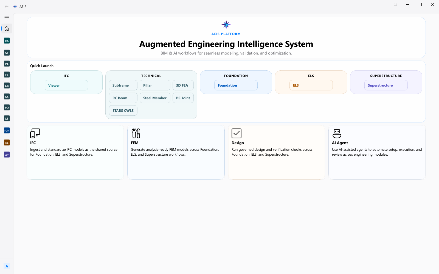The image size is (439, 274).
Task: Launch the Superstructure module
Action: coord(386,85)
